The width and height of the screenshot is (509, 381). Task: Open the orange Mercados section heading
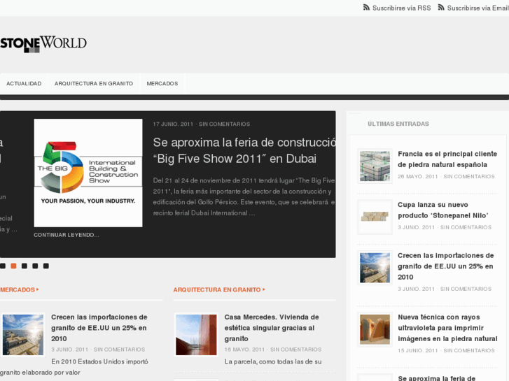click(x=18, y=289)
